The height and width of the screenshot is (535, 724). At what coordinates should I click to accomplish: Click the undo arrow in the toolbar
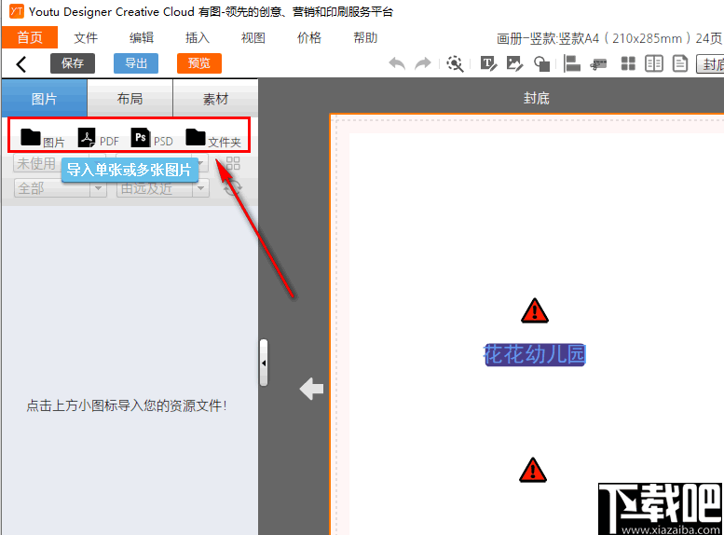point(397,63)
